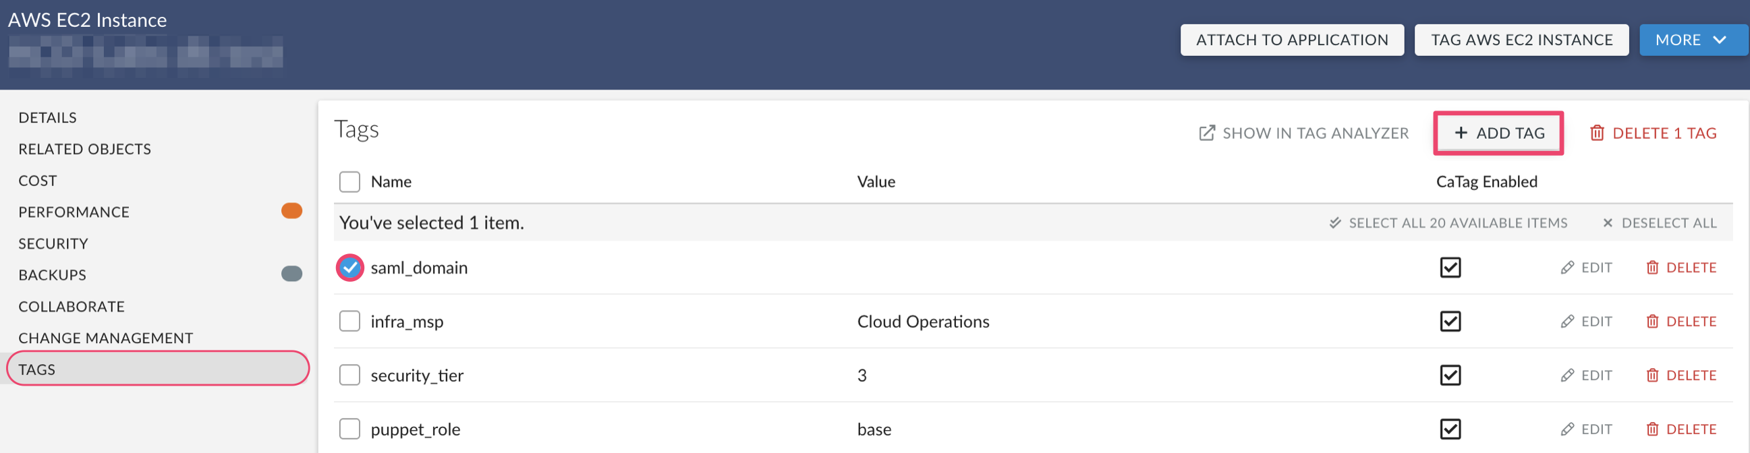This screenshot has height=453, width=1750.
Task: Open the Collaborate section
Action: click(72, 306)
